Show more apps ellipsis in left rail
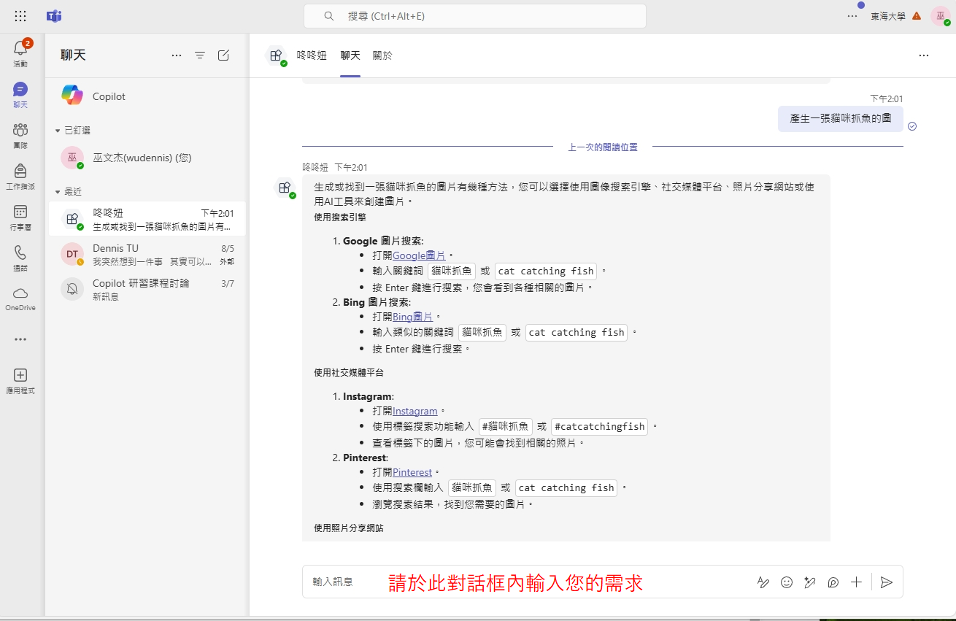The image size is (956, 621). (x=20, y=339)
